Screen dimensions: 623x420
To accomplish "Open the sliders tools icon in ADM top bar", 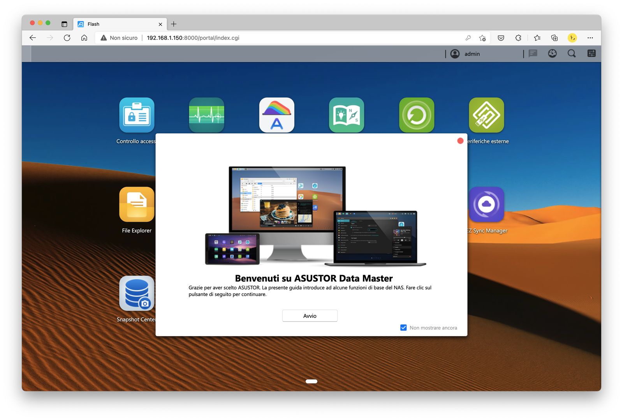I will [x=591, y=53].
